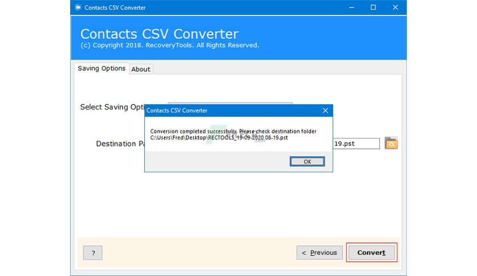This screenshot has width=477, height=276.
Task: Click the Copyright 2018 RecoveryTools text
Action: click(x=170, y=45)
